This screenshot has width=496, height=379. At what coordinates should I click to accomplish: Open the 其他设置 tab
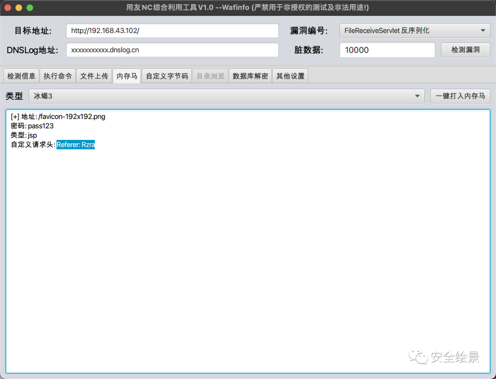point(290,76)
